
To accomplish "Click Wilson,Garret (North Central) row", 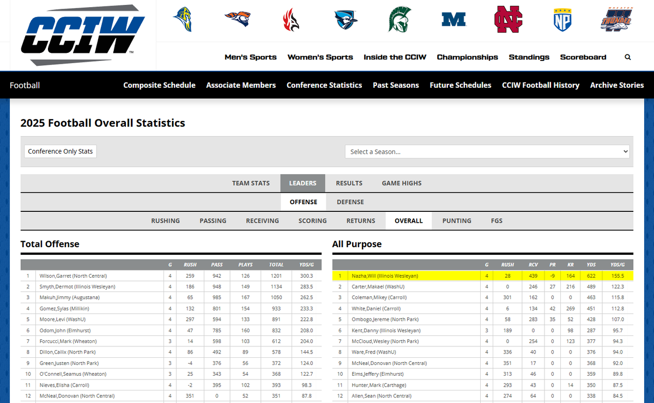I will click(171, 276).
